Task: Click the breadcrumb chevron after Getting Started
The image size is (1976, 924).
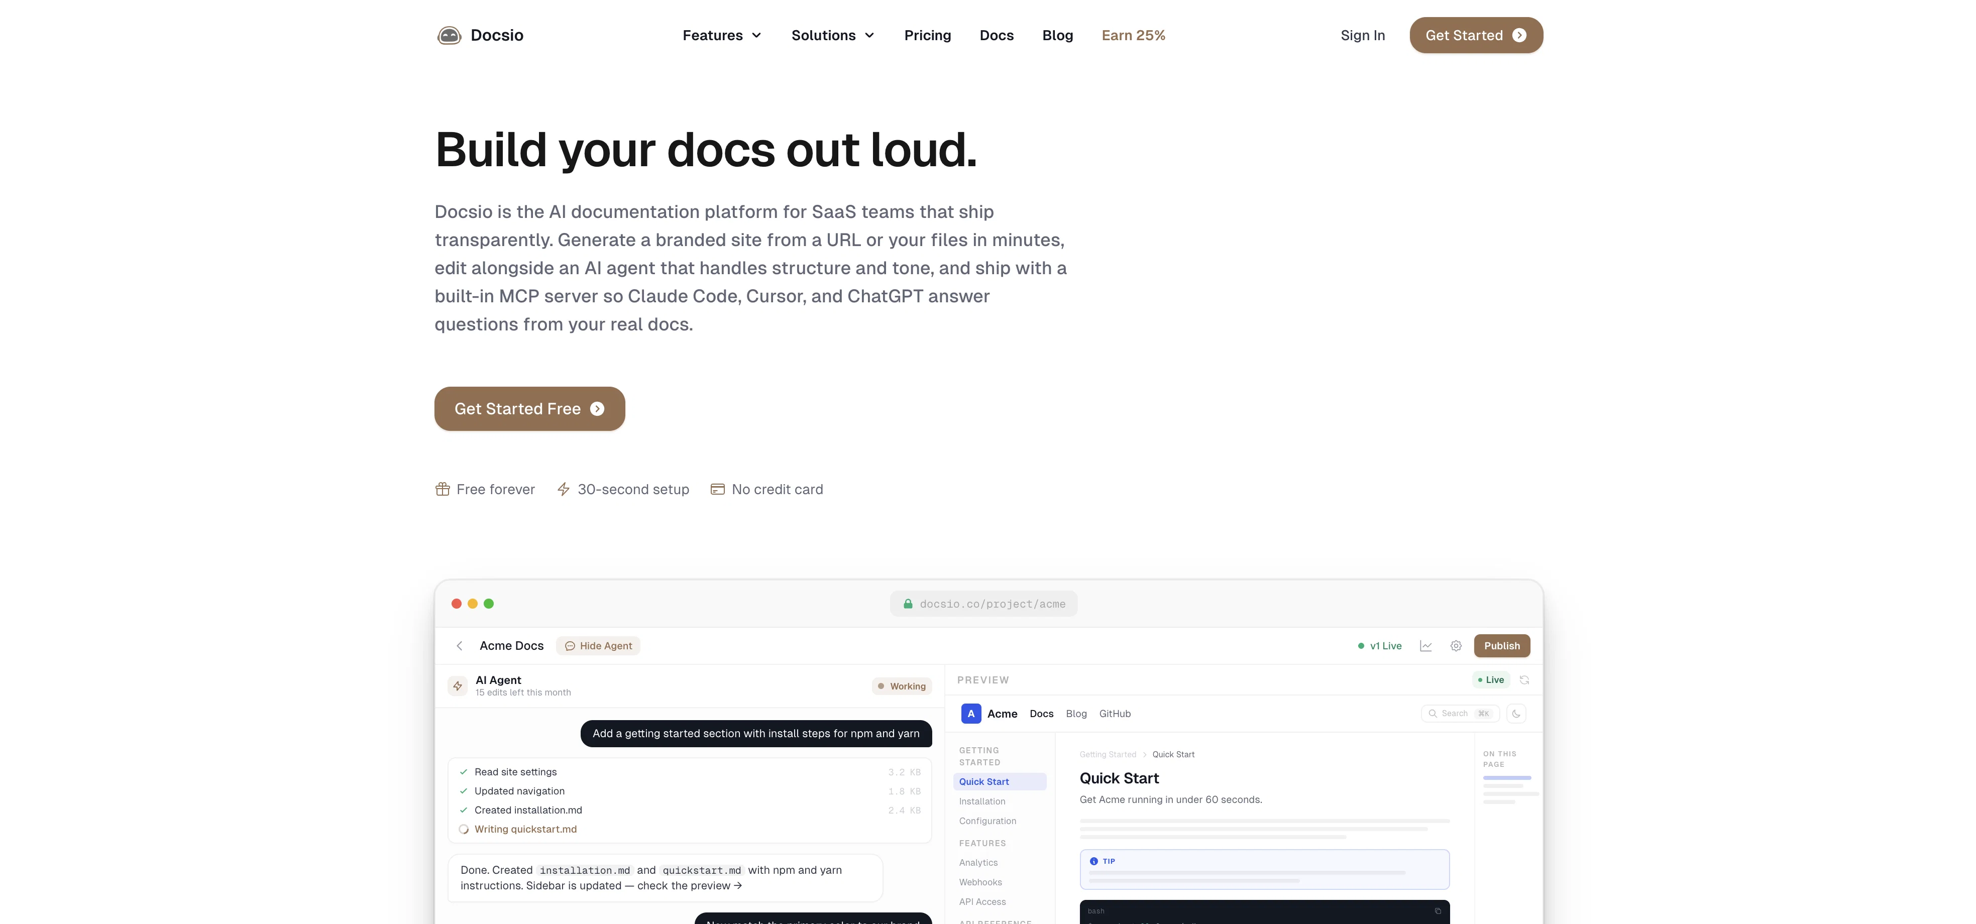Action: pyautogui.click(x=1145, y=755)
